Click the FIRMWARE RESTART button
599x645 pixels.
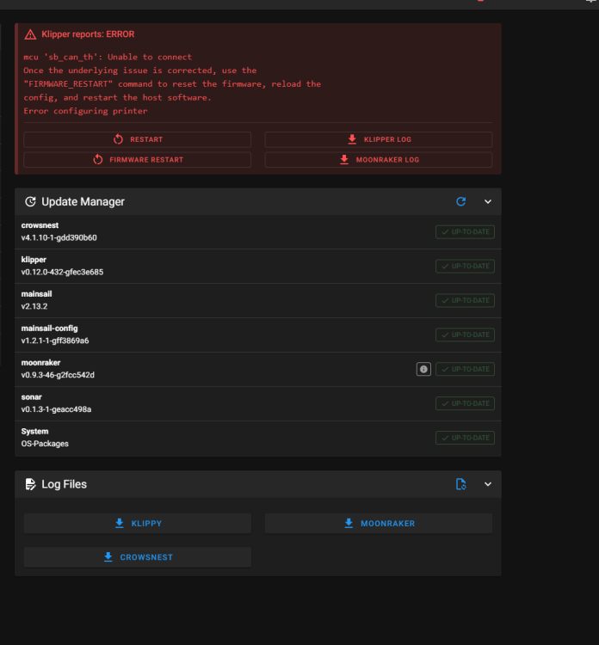point(137,160)
